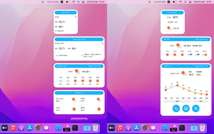Open Music in the left screenshot's Dock
The height and width of the screenshot is (134, 214).
pos(13,128)
